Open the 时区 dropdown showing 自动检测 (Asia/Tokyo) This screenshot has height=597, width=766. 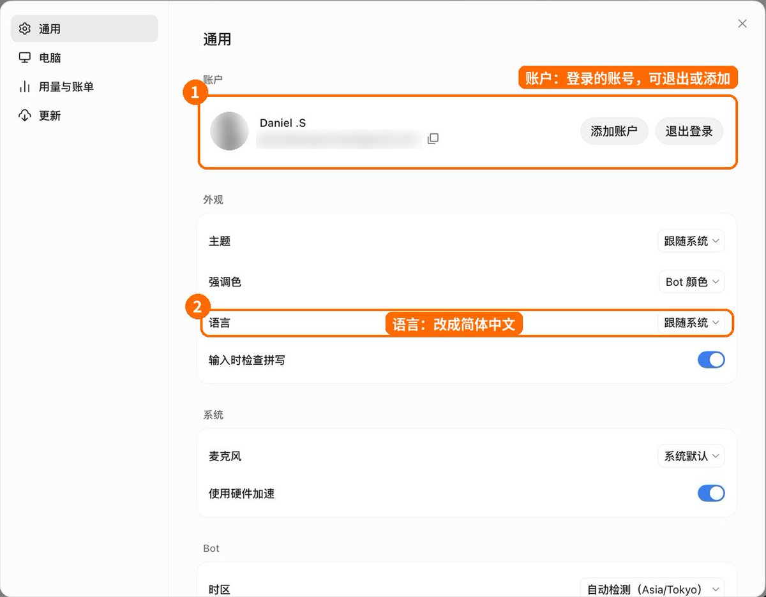[652, 589]
